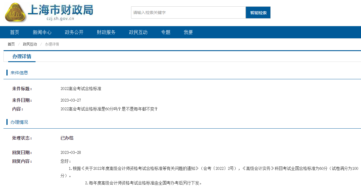361x189 pixels.
Task: Open the 政务公开 menu item
Action: tap(74, 32)
